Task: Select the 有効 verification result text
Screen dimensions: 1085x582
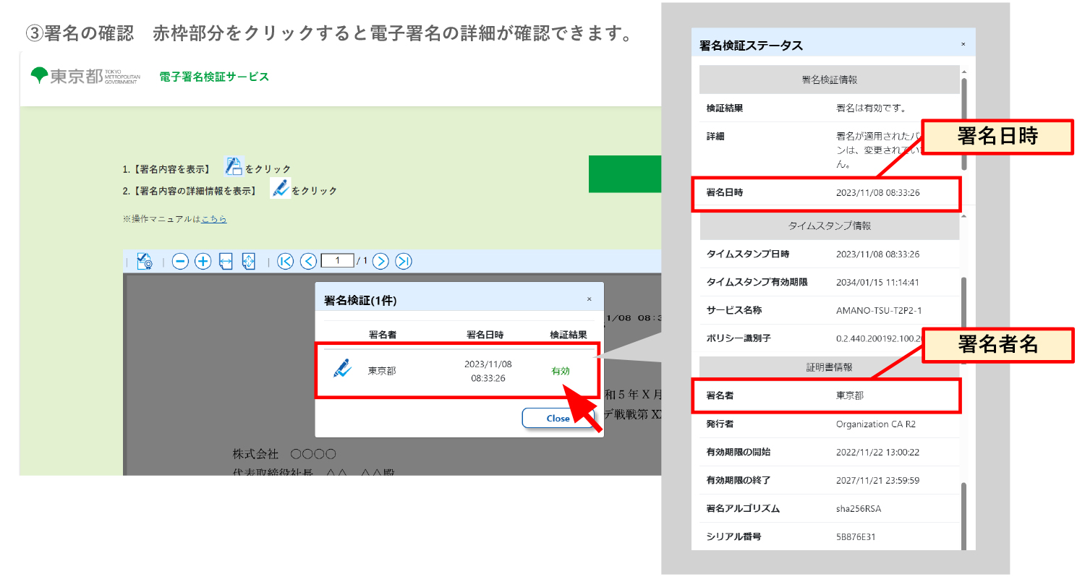Action: coord(561,371)
